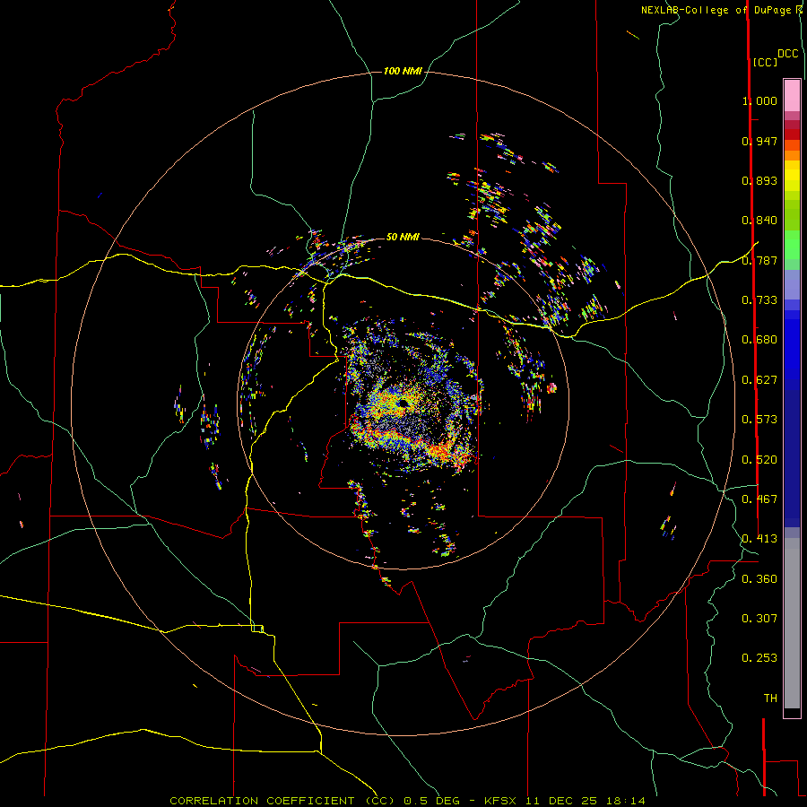Click the 0.680 scale label
The width and height of the screenshot is (807, 807).
tap(759, 340)
